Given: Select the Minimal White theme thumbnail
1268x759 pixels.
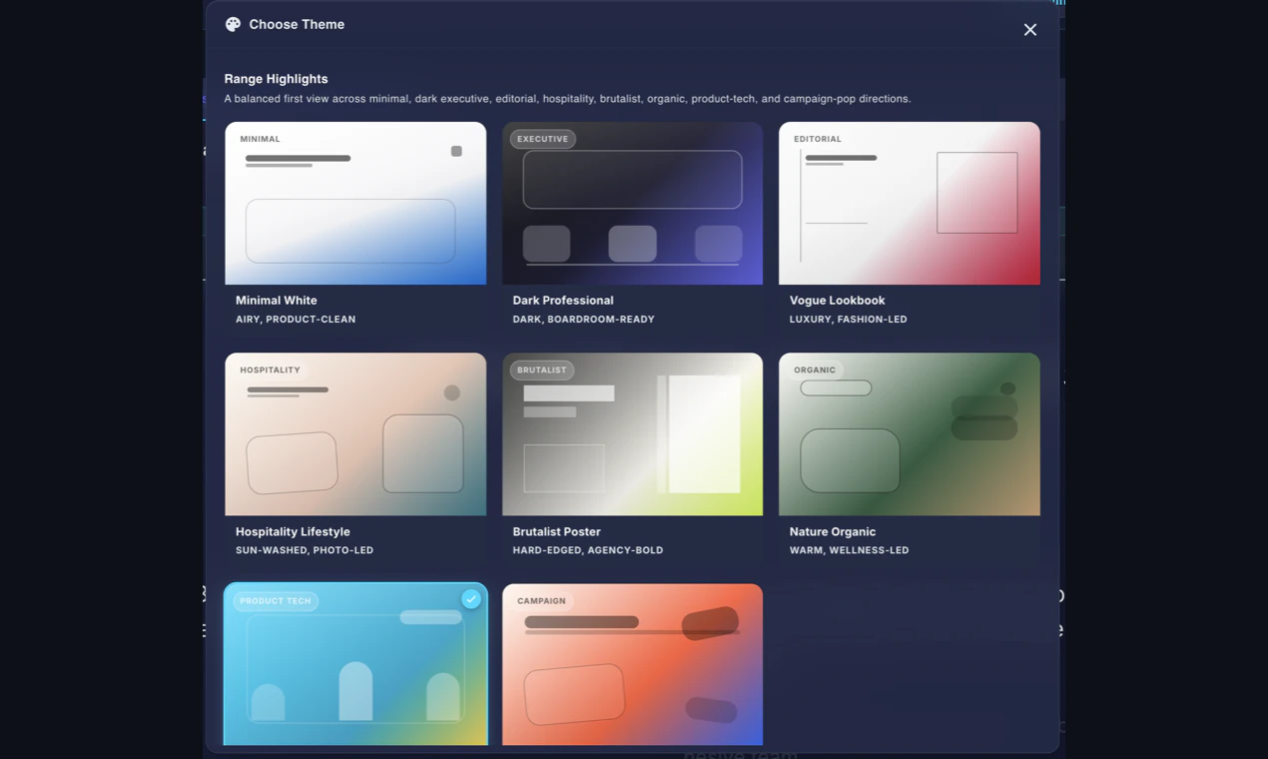Looking at the screenshot, I should [355, 204].
